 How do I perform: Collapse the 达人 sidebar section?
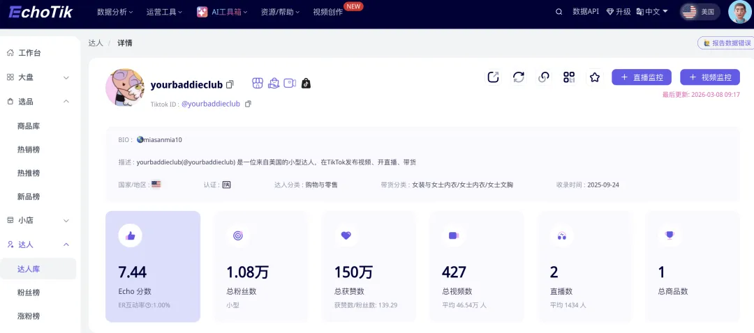pos(66,245)
